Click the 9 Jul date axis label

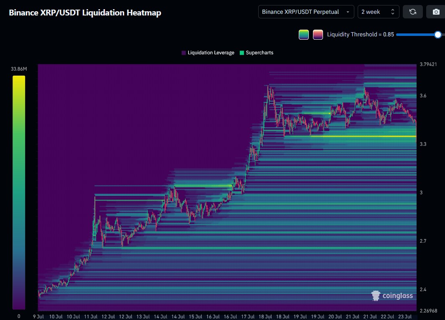click(38, 317)
